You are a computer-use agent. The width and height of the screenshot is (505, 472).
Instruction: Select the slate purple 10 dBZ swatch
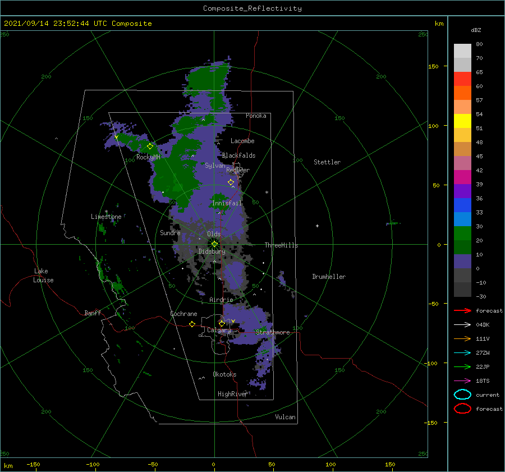tap(462, 262)
